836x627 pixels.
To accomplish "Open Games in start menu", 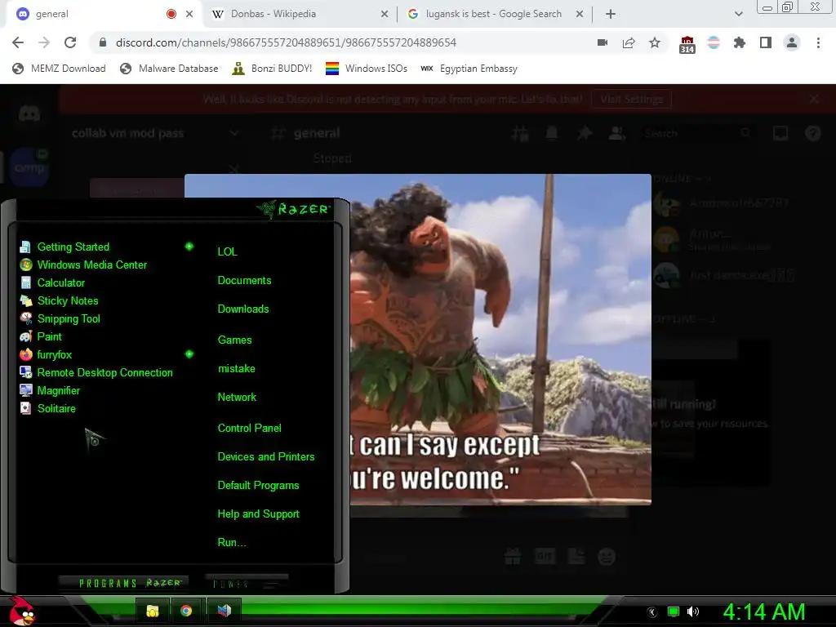I will [234, 340].
